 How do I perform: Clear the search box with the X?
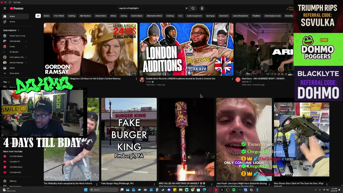click(x=187, y=8)
